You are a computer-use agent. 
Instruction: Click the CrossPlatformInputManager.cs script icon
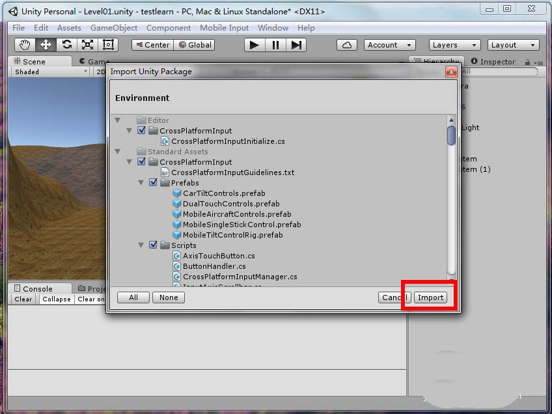(177, 277)
